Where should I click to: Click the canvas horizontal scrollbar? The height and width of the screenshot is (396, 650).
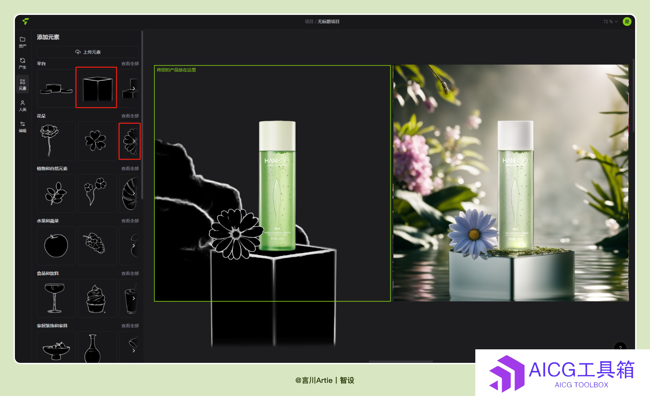(x=400, y=361)
